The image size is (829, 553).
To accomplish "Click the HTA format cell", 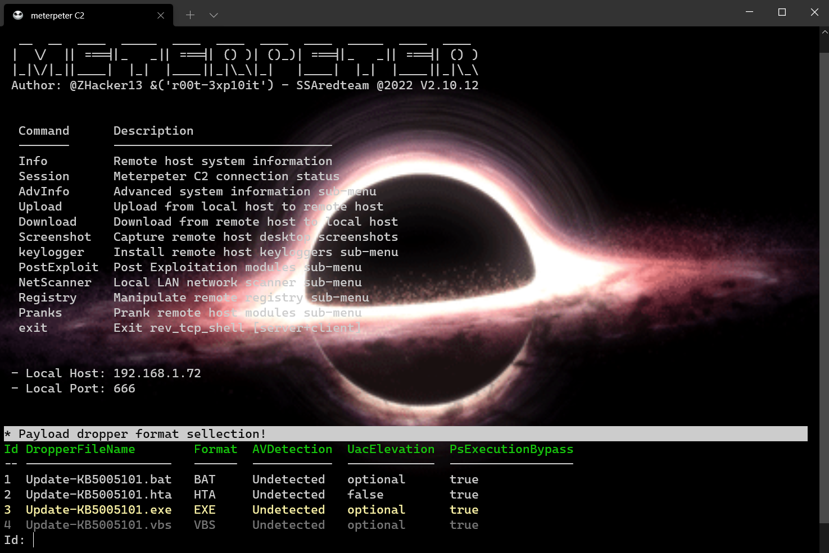I will (x=205, y=495).
